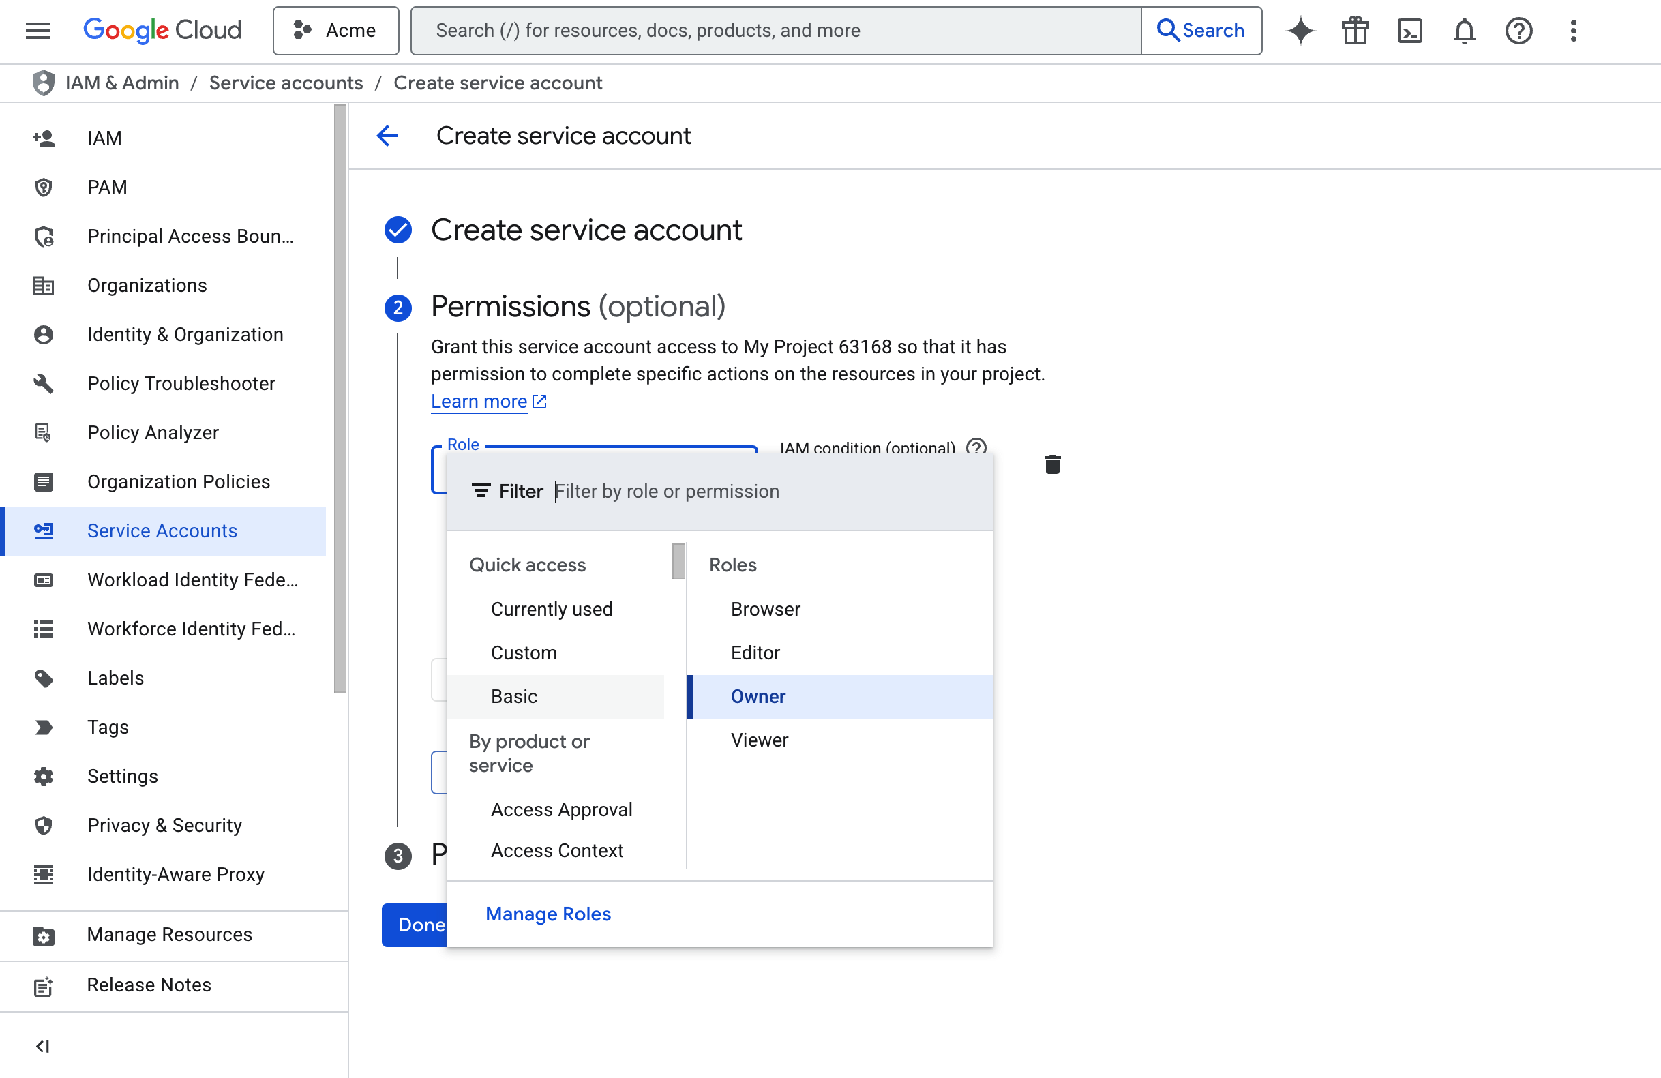Open the free trial gift icon
Viewport: 1661px width, 1078px height.
[x=1356, y=30]
